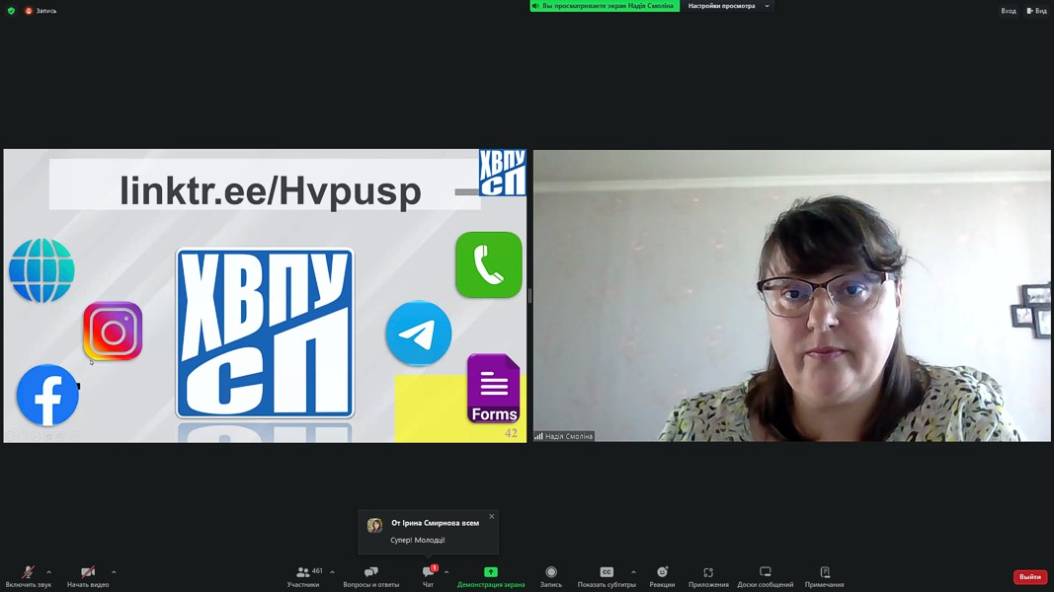Click the Запись recording indicator top left
The width and height of the screenshot is (1054, 592).
point(41,11)
